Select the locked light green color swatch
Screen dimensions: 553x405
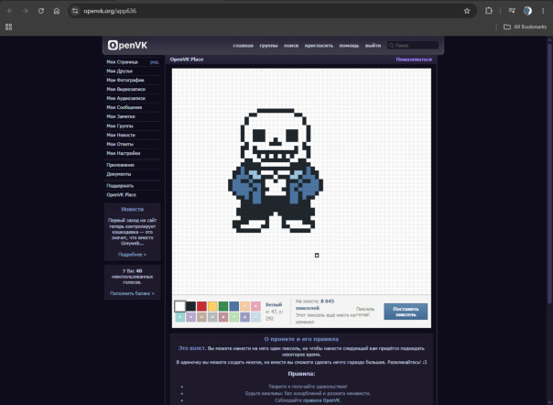[234, 317]
